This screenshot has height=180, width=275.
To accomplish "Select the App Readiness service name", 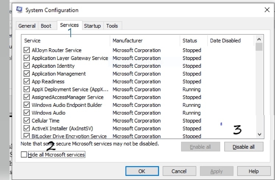I will click(x=48, y=81).
